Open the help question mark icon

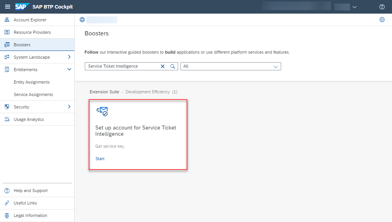(x=382, y=7)
